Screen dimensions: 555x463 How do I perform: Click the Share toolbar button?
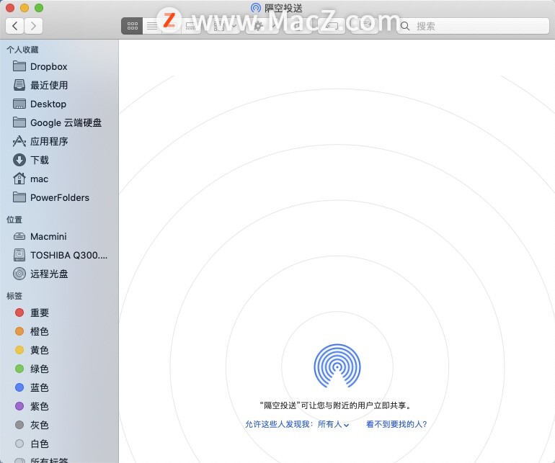coord(298,26)
